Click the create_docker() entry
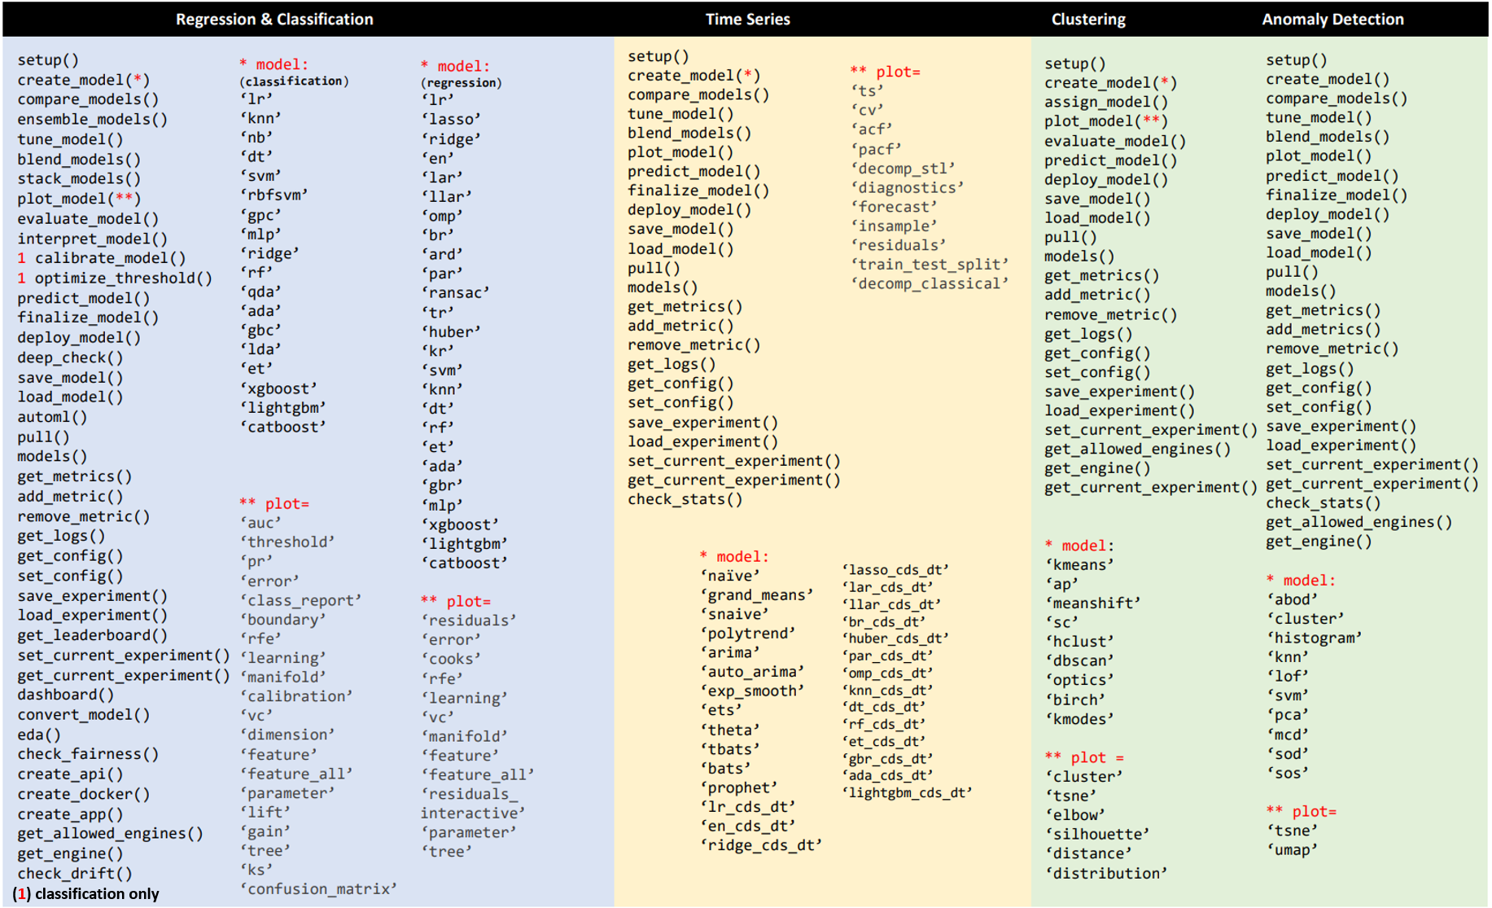1492x908 pixels. 84,794
